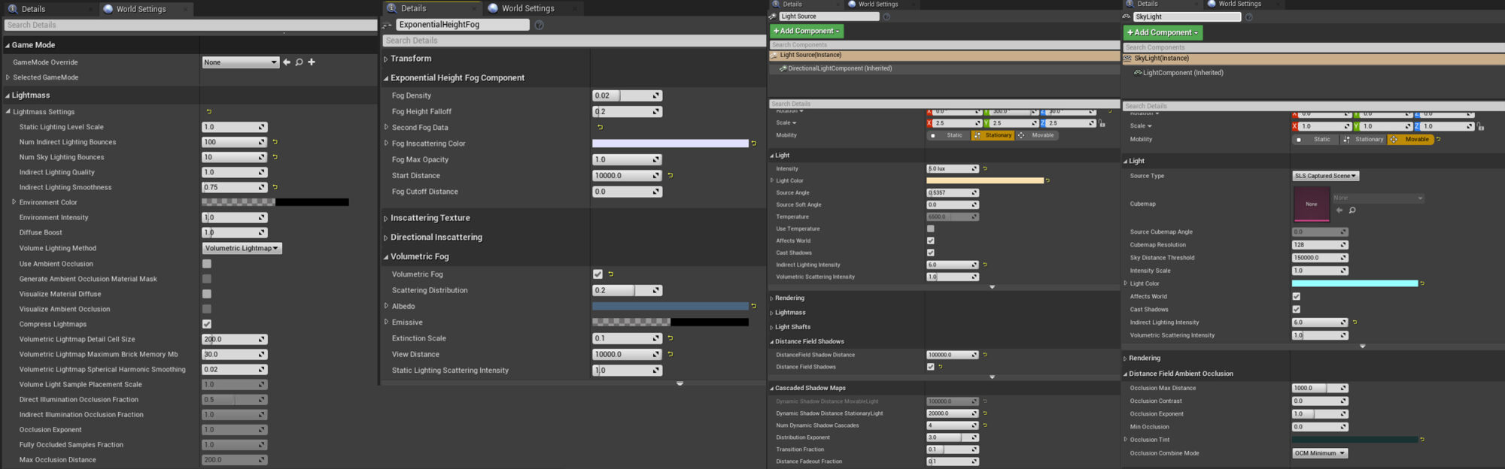The width and height of the screenshot is (1505, 469).
Task: Open Fog Inscattering Color swatch
Action: (670, 144)
